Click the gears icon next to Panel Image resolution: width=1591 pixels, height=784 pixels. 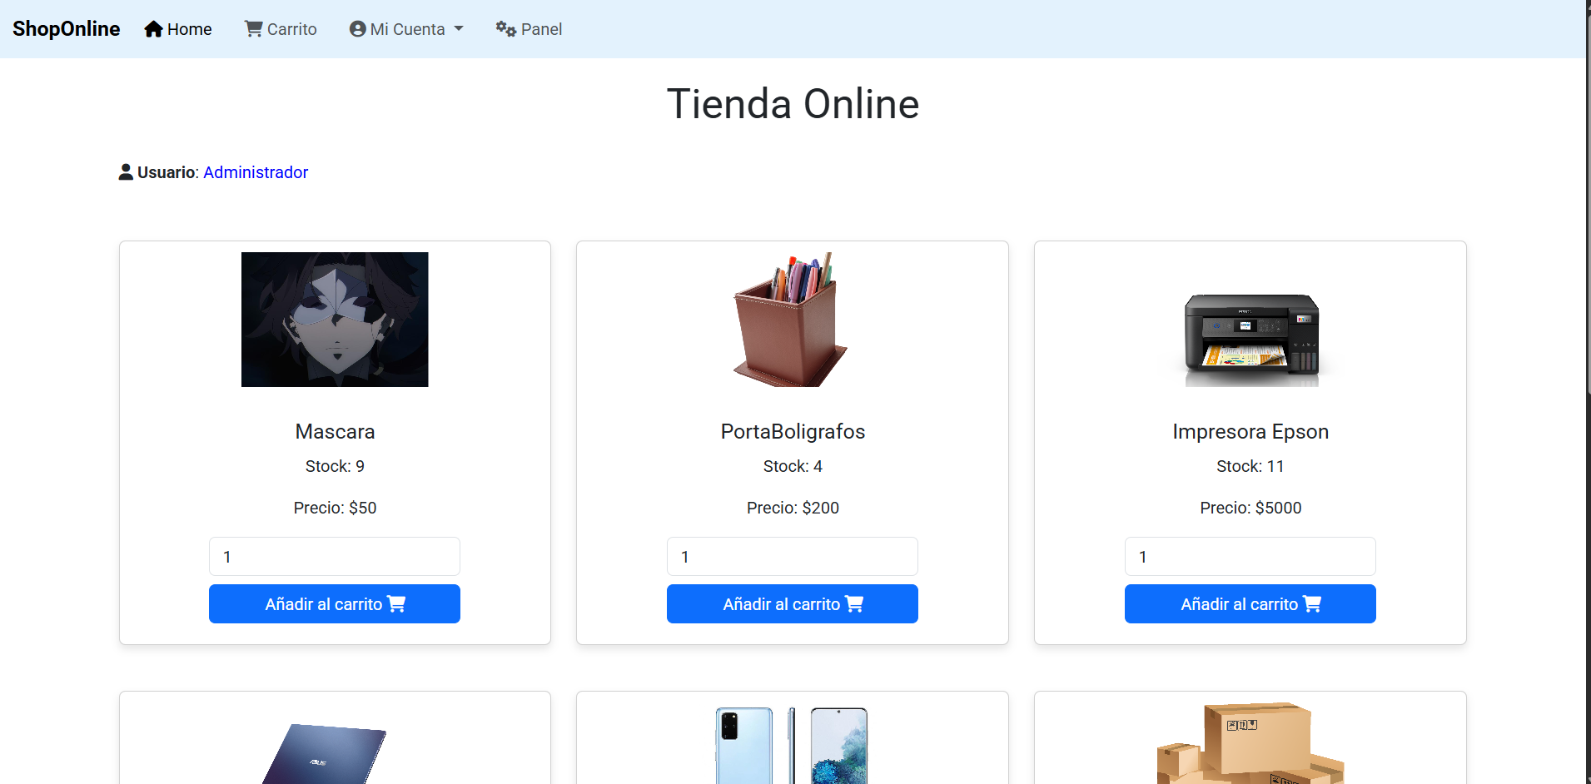click(506, 29)
